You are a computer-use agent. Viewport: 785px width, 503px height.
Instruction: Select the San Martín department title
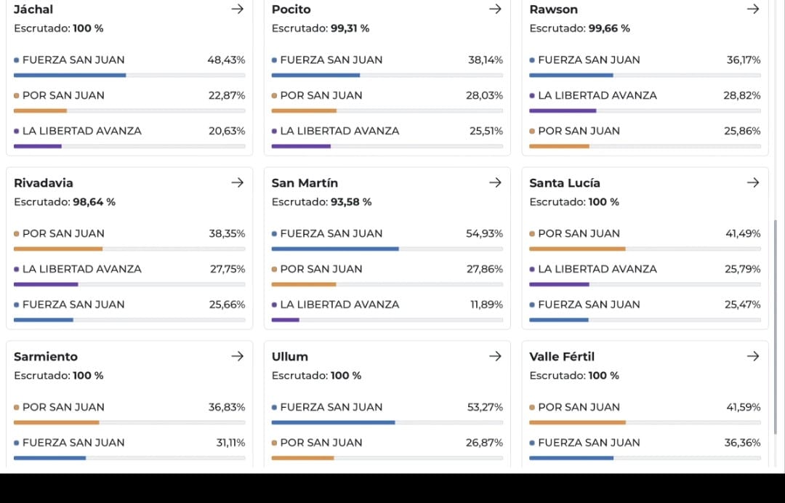pyautogui.click(x=305, y=182)
